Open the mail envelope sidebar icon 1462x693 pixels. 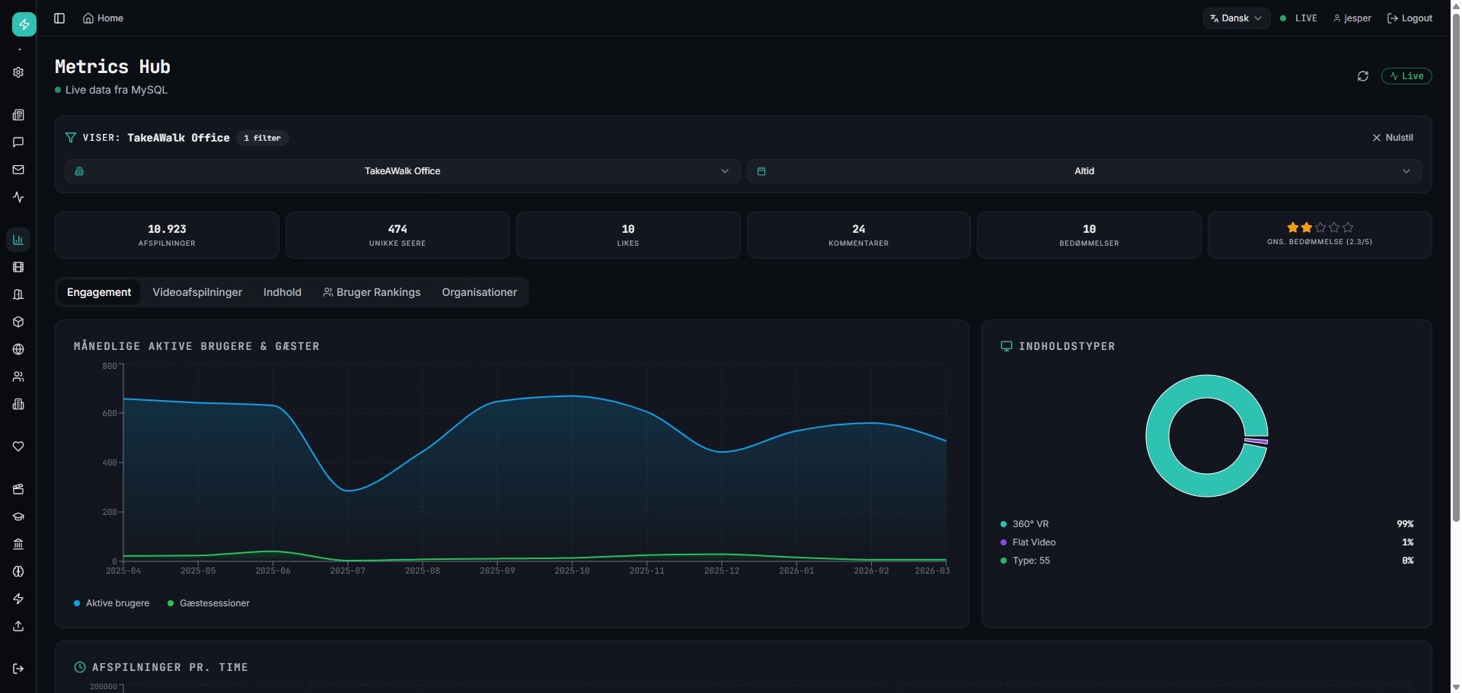pos(18,170)
